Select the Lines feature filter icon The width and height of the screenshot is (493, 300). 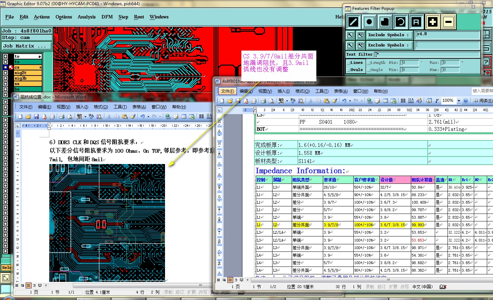353,22
